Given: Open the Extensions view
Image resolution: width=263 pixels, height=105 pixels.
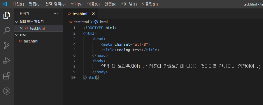Looking at the screenshot, I should 7,76.
